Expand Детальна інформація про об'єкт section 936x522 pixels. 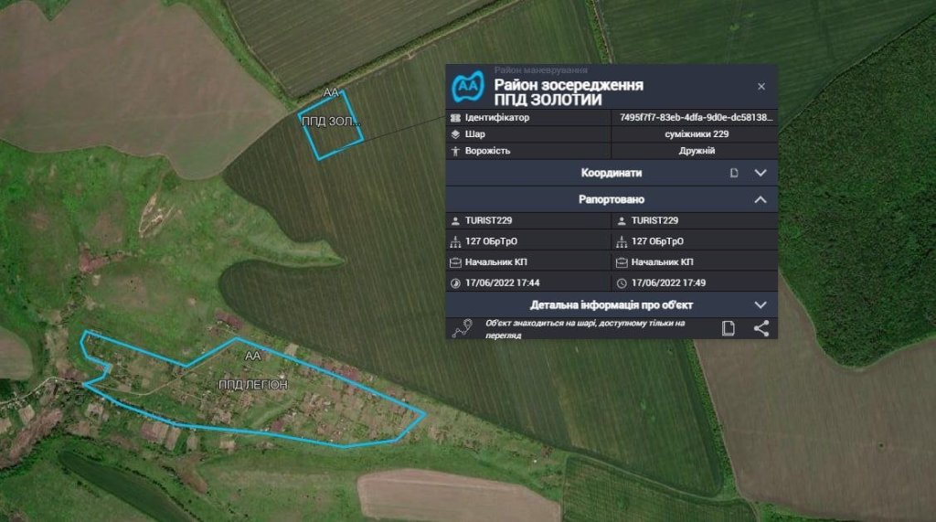(760, 304)
